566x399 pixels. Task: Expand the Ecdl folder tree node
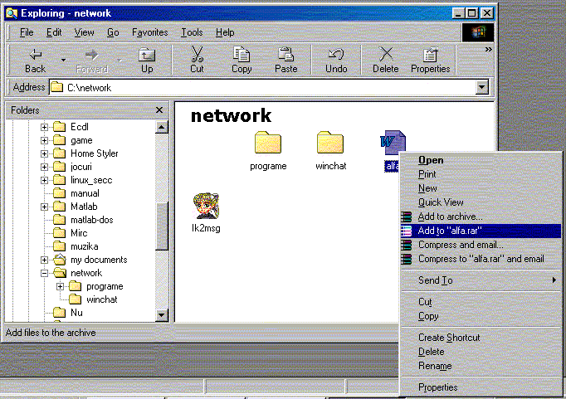coord(45,127)
